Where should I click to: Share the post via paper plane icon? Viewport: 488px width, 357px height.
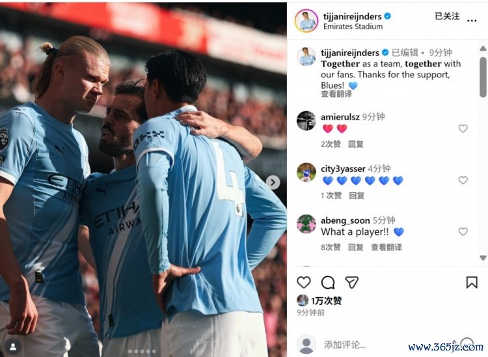(352, 282)
